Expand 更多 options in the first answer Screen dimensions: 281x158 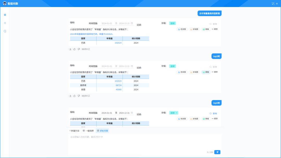tap(215, 29)
